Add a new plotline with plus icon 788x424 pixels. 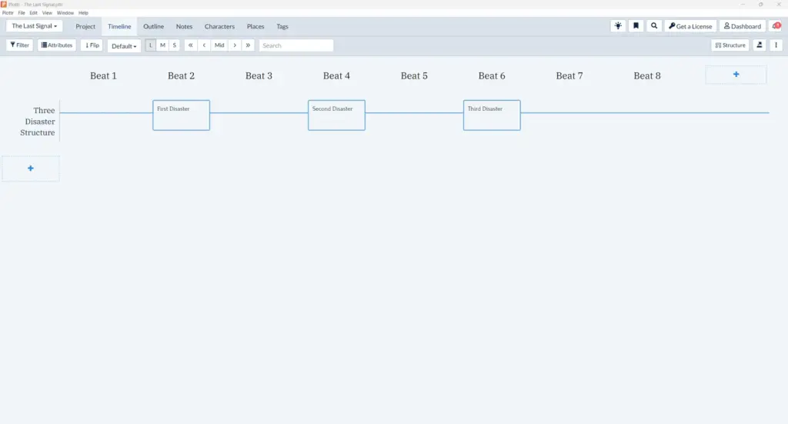point(31,169)
